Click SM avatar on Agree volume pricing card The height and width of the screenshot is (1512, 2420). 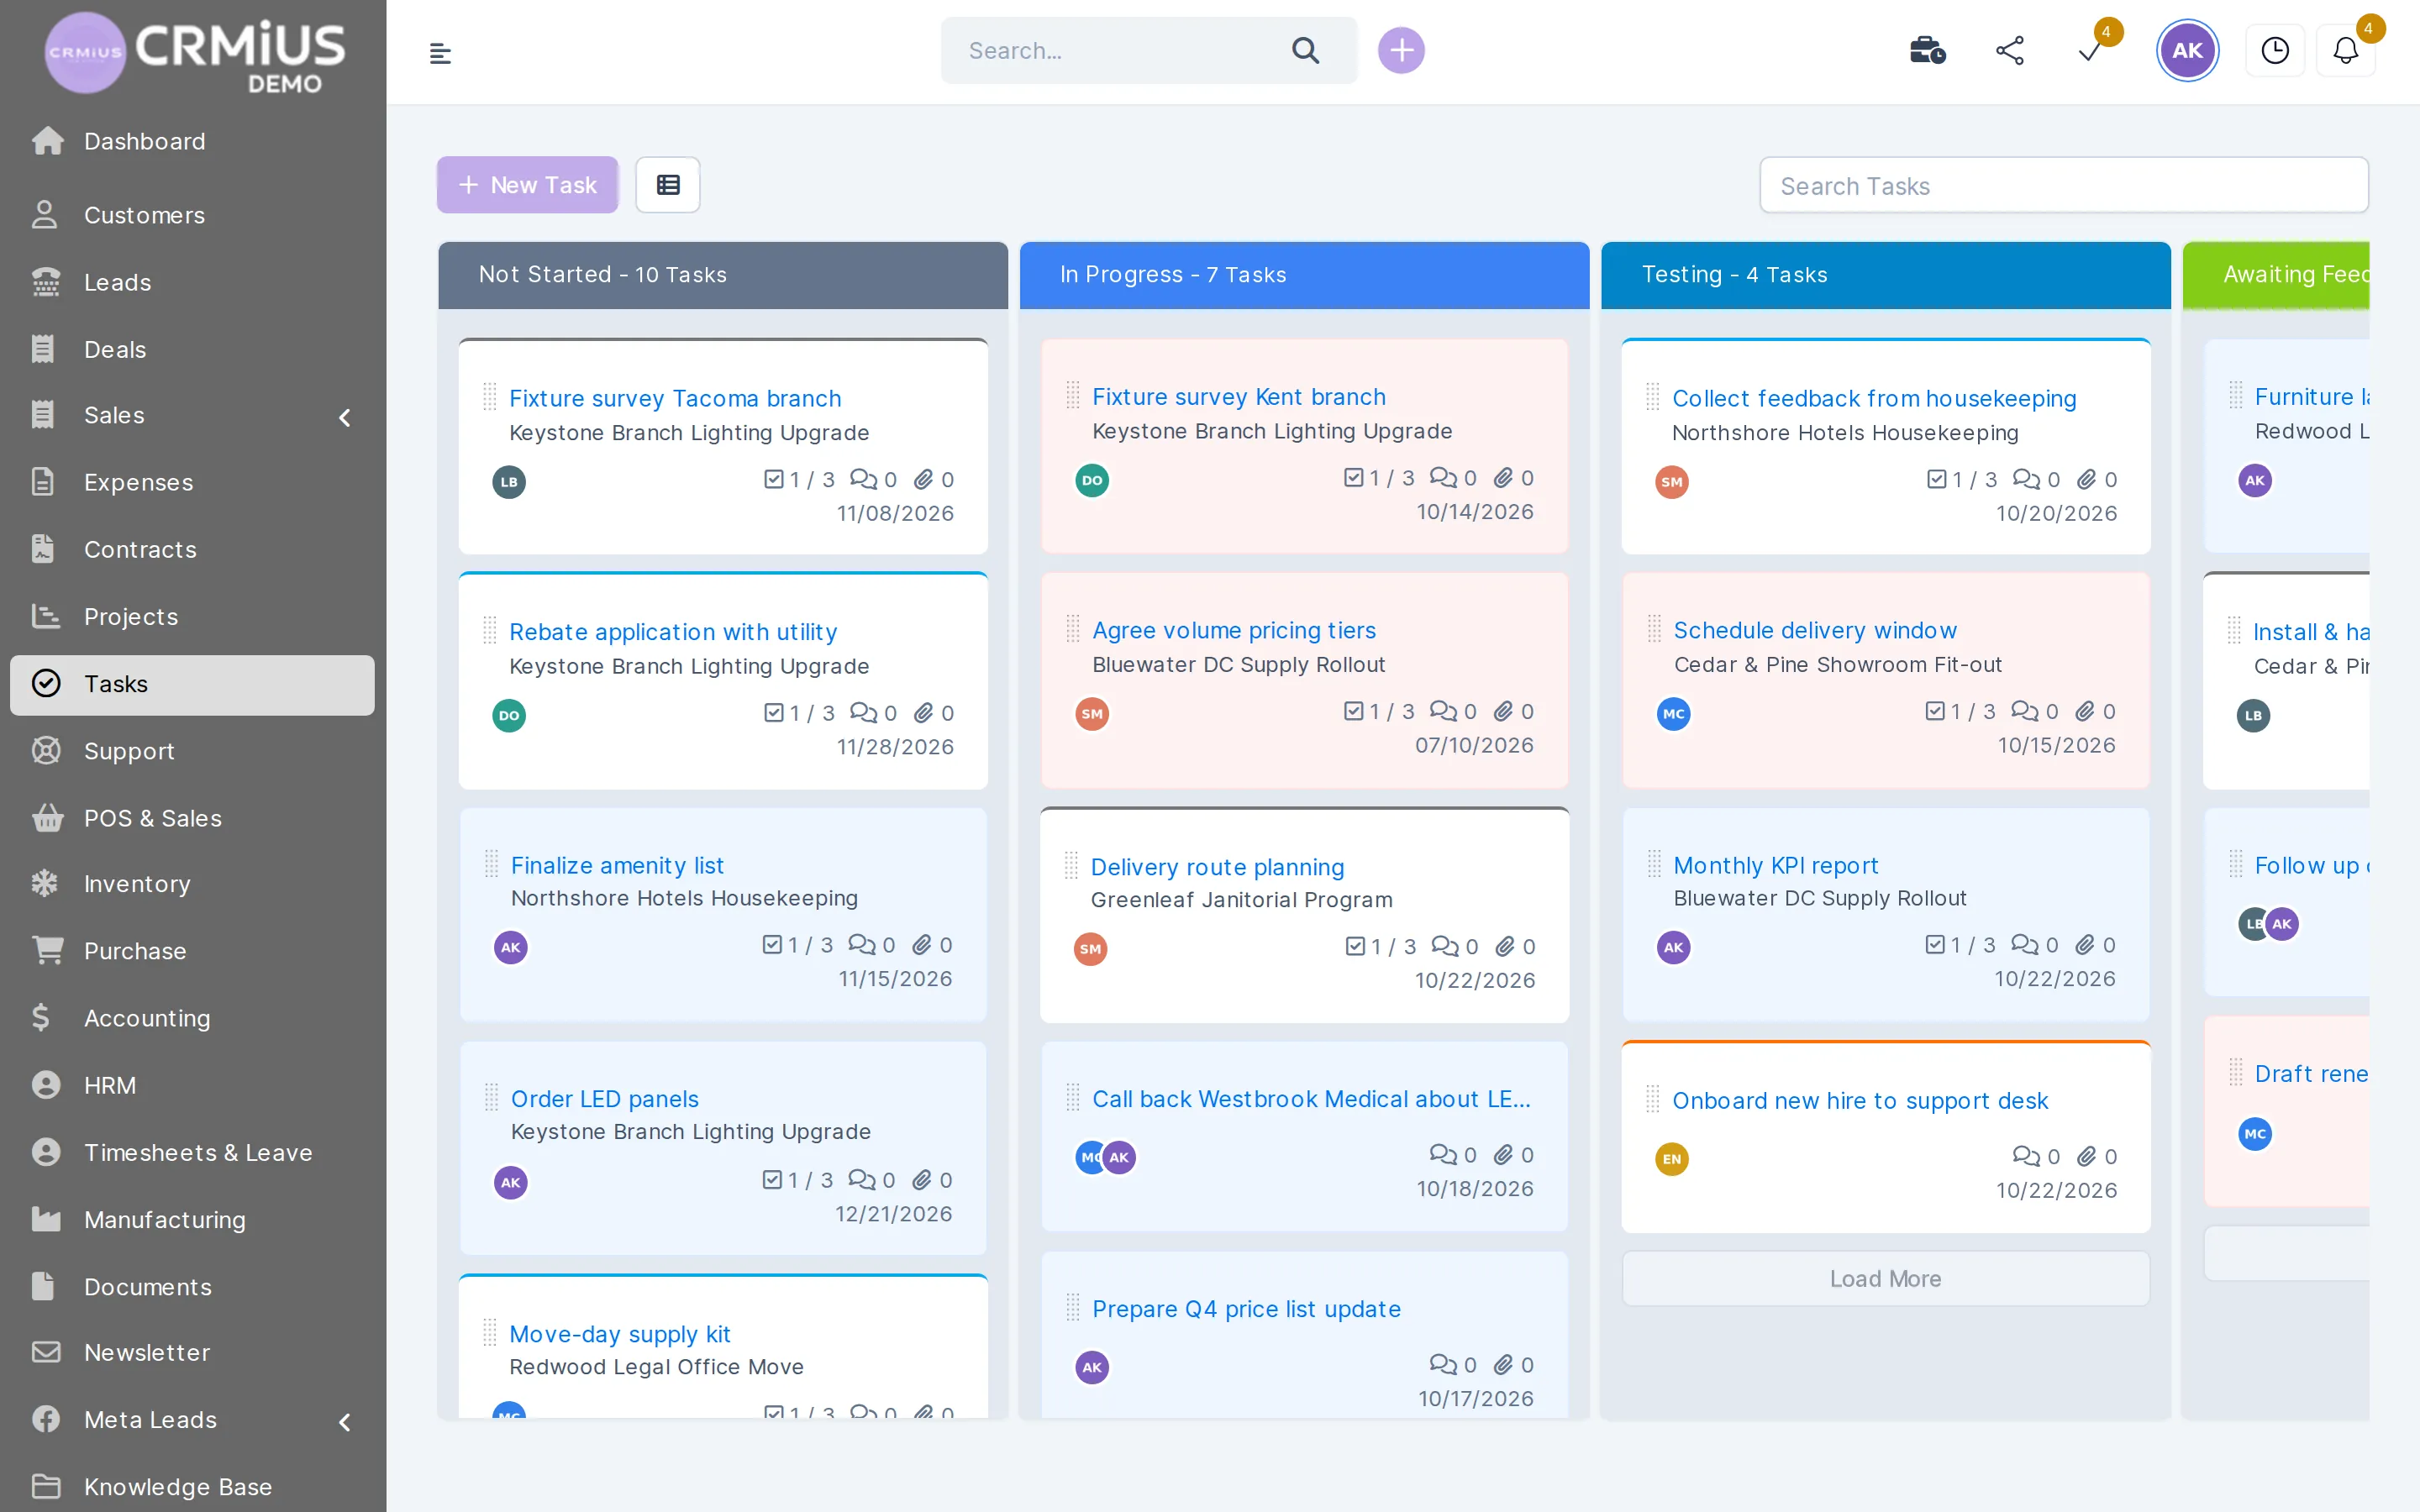(1092, 714)
